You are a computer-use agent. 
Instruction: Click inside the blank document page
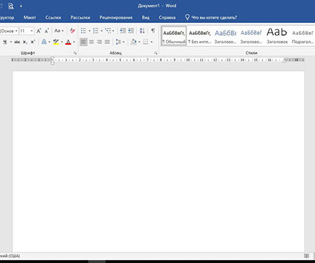pyautogui.click(x=158, y=161)
